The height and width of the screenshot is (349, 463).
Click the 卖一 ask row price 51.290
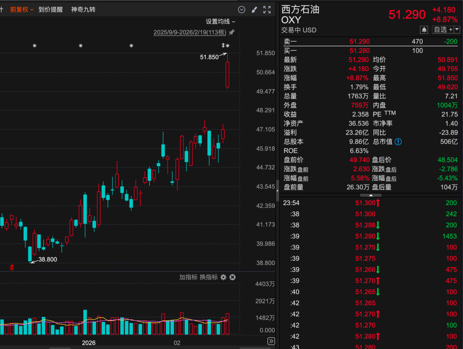(x=360, y=42)
